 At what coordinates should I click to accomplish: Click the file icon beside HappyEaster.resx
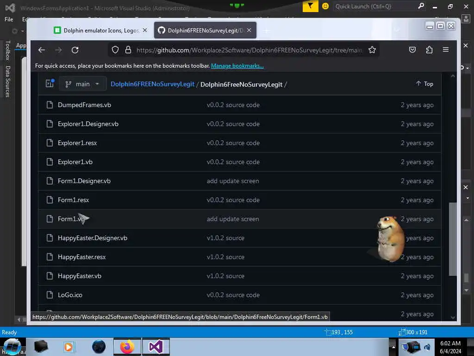click(x=50, y=257)
